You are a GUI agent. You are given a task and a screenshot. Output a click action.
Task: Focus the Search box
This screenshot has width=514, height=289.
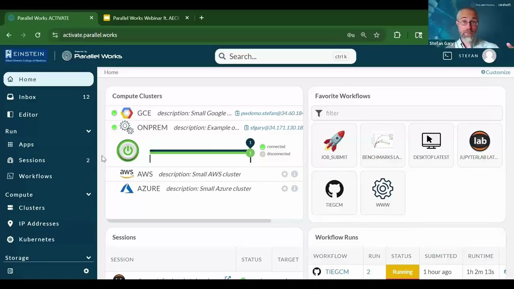286,56
